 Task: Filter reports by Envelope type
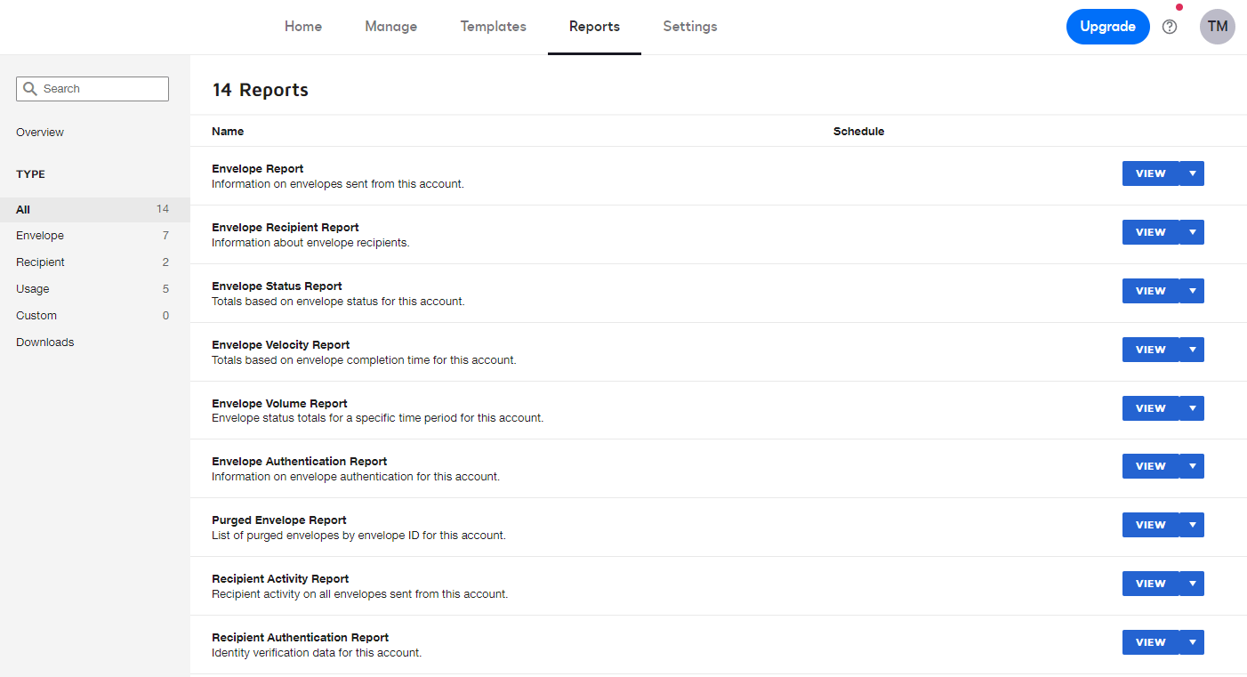(x=40, y=236)
